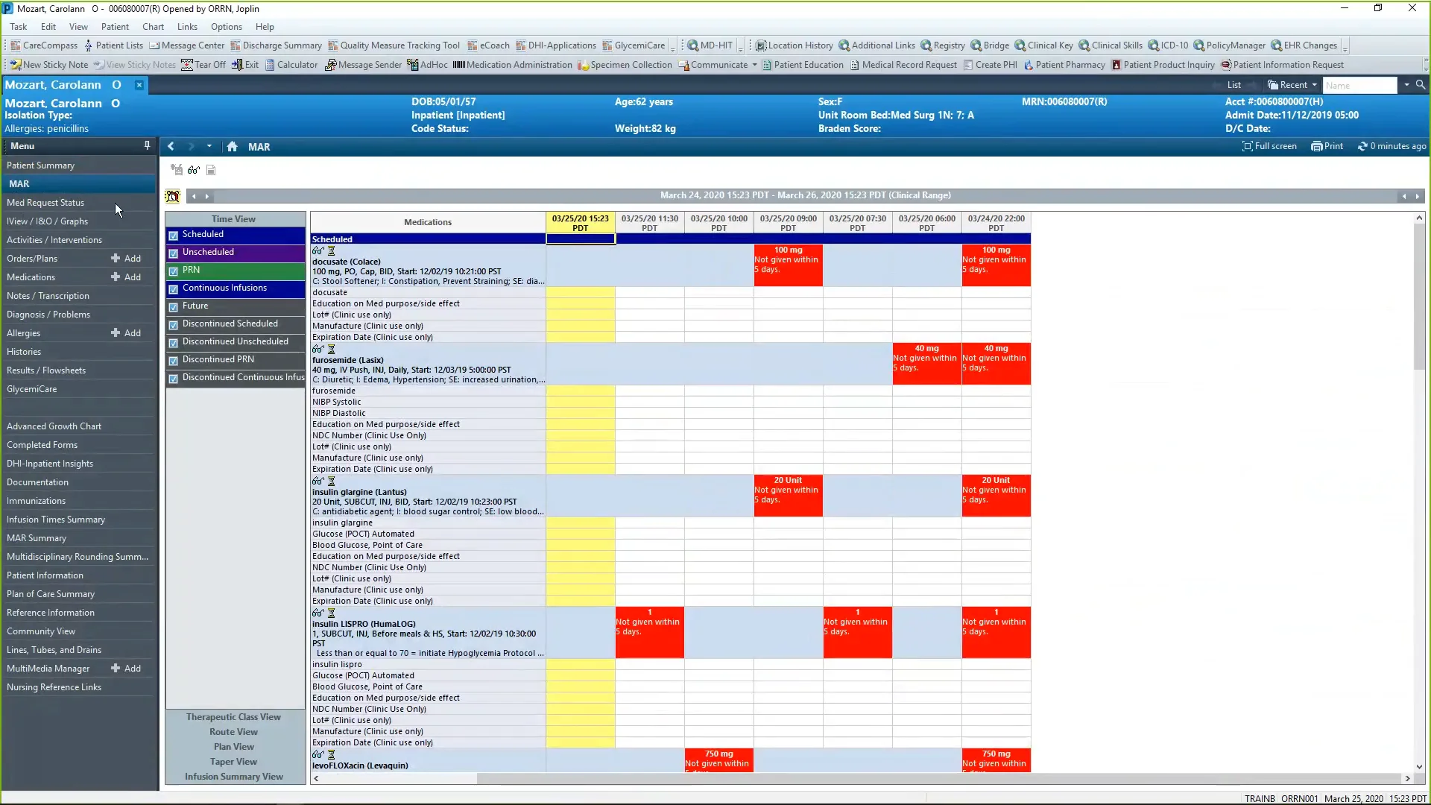
Task: Open the Chart menu
Action: [153, 26]
